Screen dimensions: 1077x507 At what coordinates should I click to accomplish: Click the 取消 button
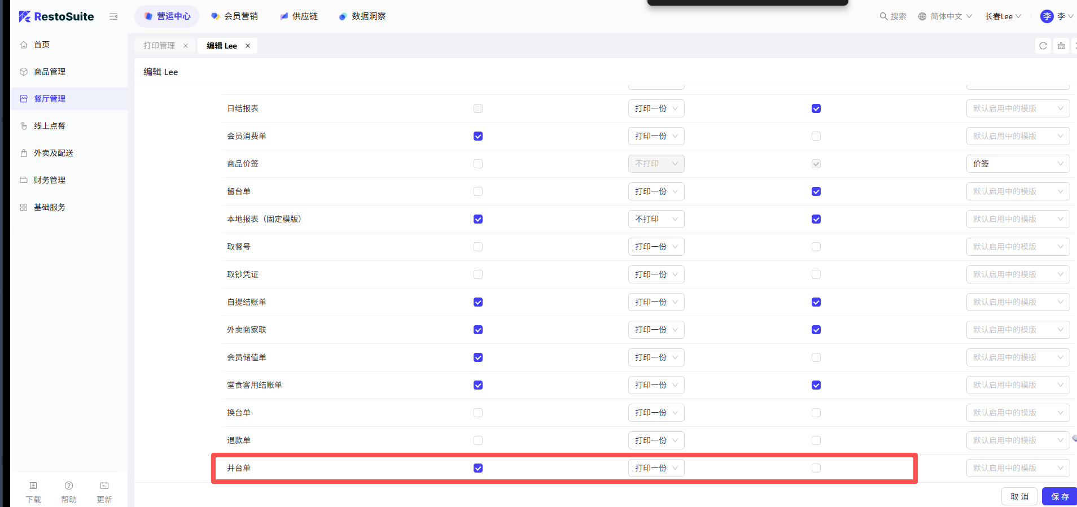1019,497
